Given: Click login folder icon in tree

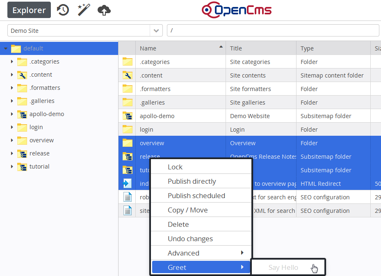Looking at the screenshot, I should click(22, 127).
